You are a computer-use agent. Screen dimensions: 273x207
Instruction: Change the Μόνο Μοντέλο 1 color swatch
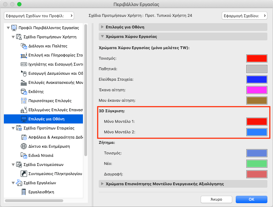[256, 121]
